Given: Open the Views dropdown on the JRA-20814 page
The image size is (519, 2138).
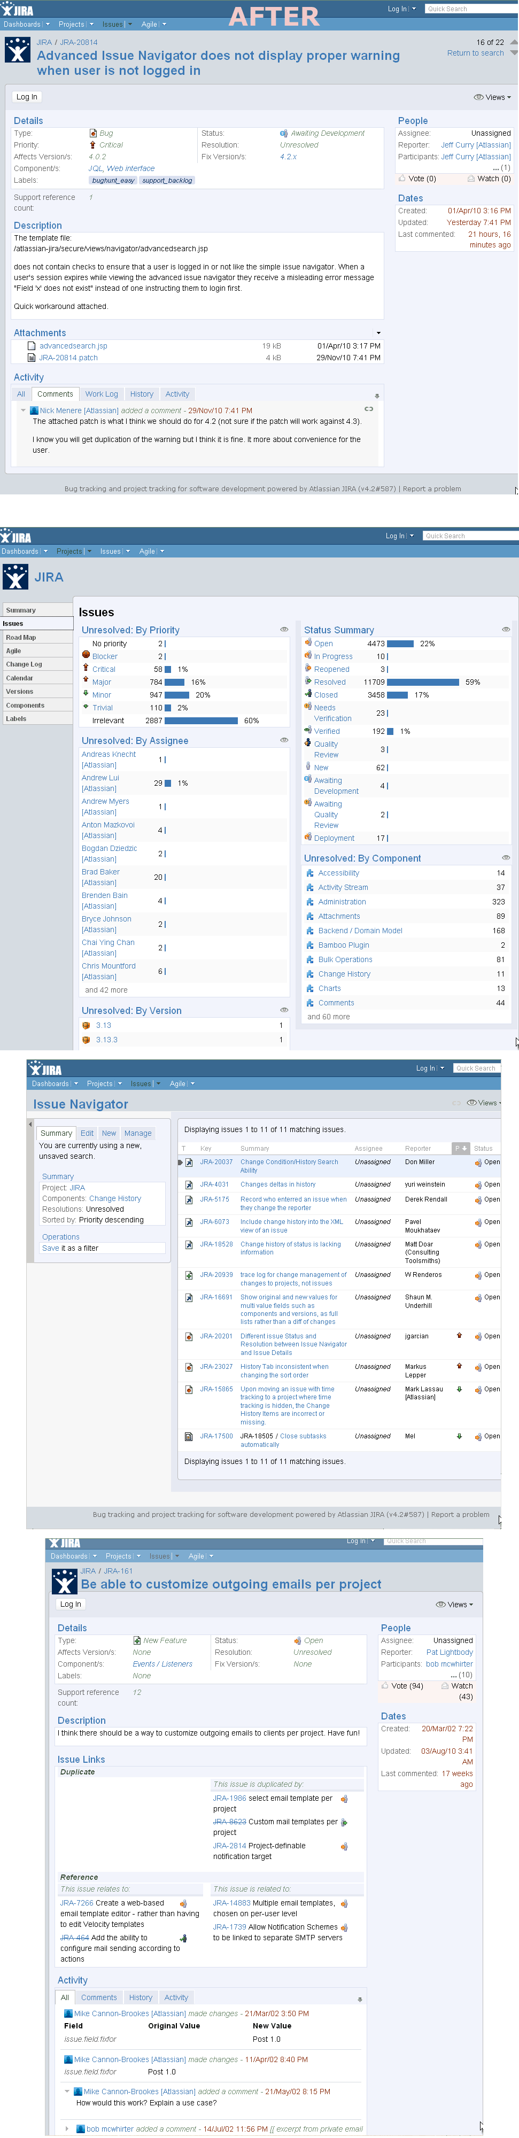Looking at the screenshot, I should [492, 97].
